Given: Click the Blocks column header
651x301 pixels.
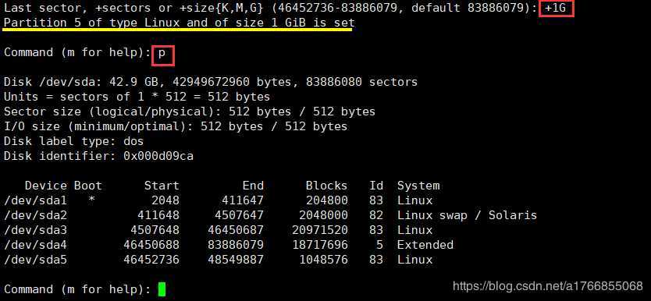Looking at the screenshot, I should [327, 186].
